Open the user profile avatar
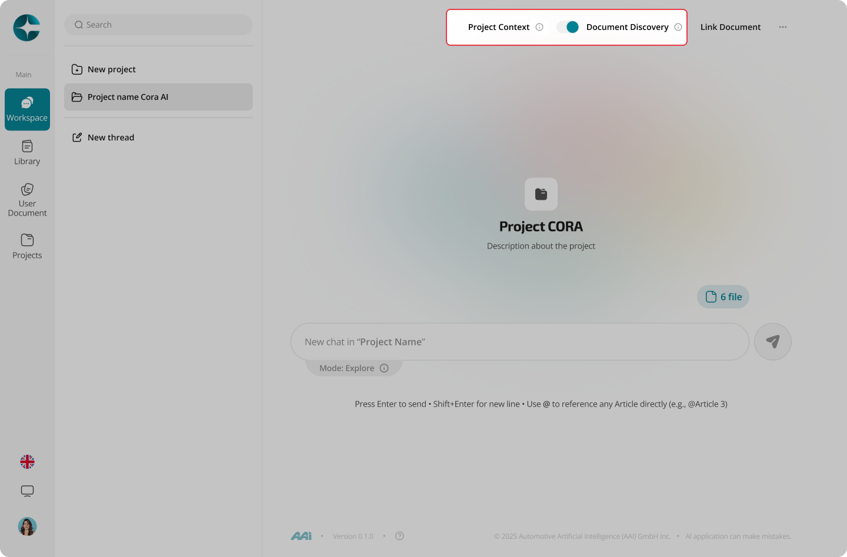This screenshot has height=557, width=847. [x=27, y=526]
